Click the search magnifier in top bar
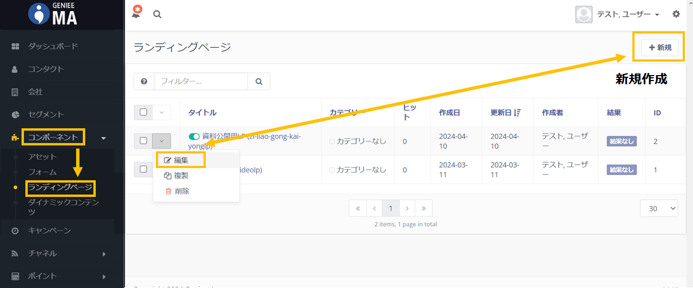The width and height of the screenshot is (693, 288). point(157,15)
